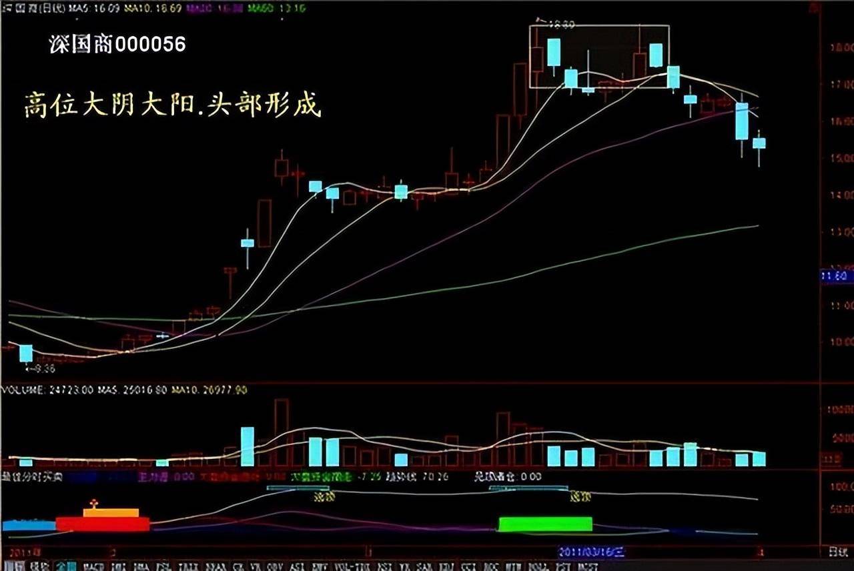Click the 18.80 high price label

(560, 24)
